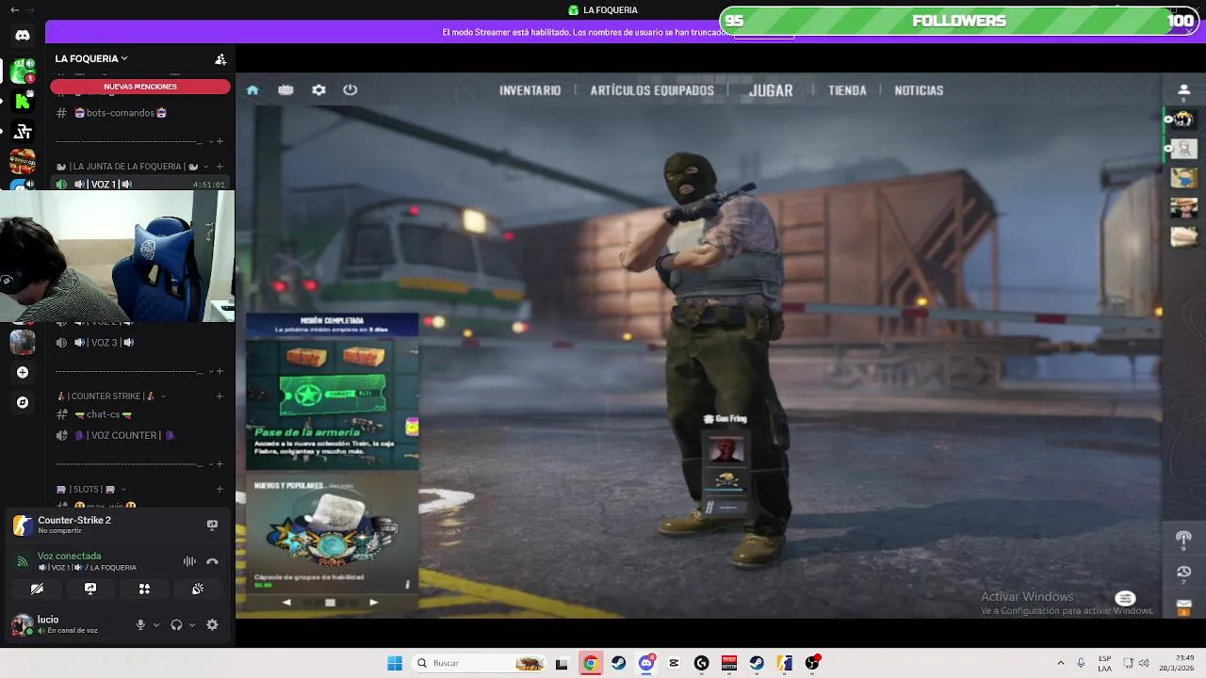Viewport: 1206px width, 678px height.
Task: Deafen with Discord headphones icon
Action: 176,624
